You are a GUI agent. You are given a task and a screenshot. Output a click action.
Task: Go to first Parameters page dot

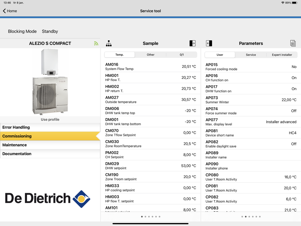(x=242, y=217)
